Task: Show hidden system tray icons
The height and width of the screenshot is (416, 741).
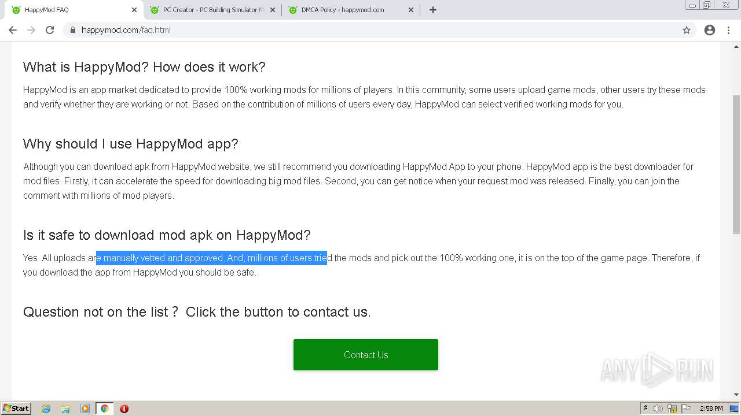Action: tap(645, 408)
